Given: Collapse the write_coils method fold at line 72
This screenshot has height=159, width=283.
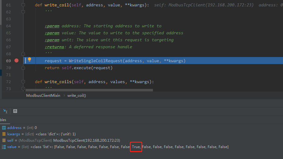Looking at the screenshot, I should click(23, 82).
